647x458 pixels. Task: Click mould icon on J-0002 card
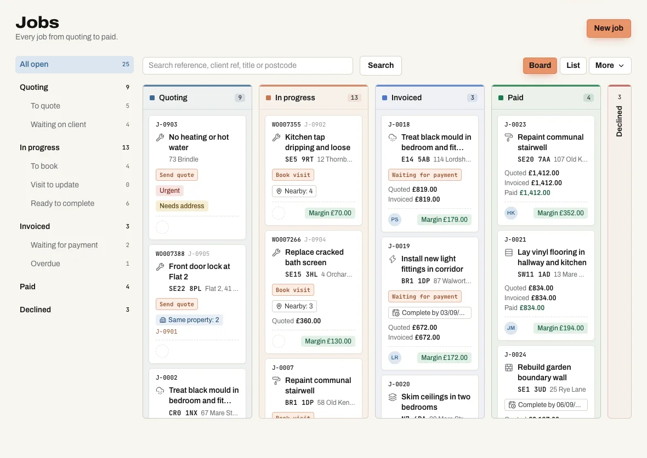[160, 391]
